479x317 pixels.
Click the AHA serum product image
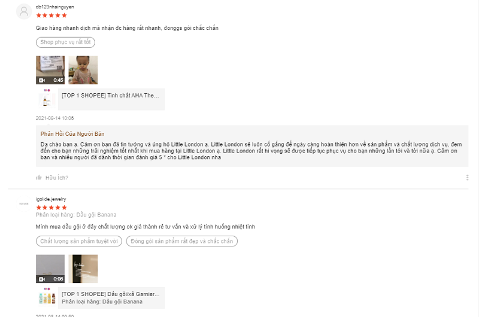point(47,99)
